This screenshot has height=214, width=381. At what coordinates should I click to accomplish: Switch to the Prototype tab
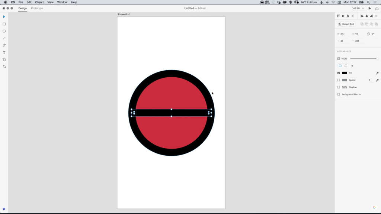[37, 8]
